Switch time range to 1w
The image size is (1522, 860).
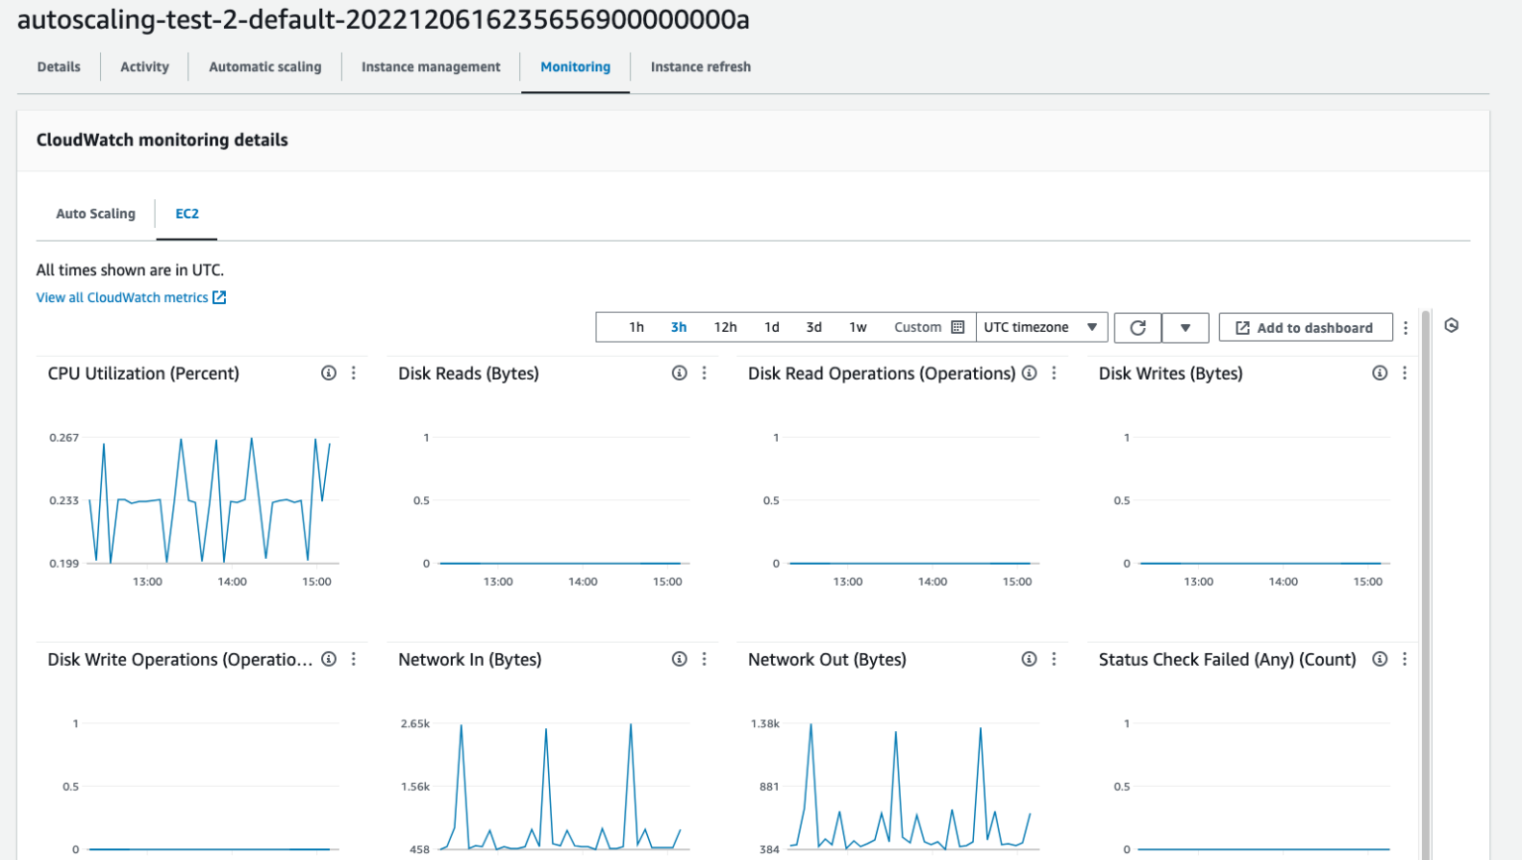858,327
